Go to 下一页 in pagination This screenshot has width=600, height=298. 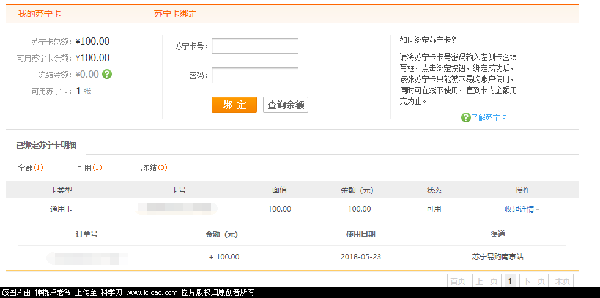click(534, 281)
